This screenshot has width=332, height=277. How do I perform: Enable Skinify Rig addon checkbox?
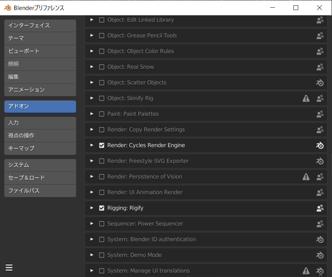coord(102,98)
